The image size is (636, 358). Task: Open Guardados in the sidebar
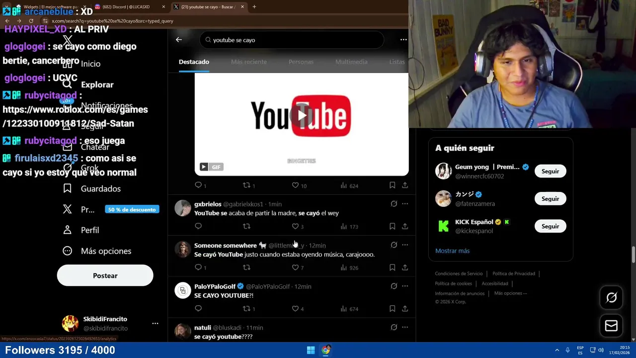[x=92, y=188]
